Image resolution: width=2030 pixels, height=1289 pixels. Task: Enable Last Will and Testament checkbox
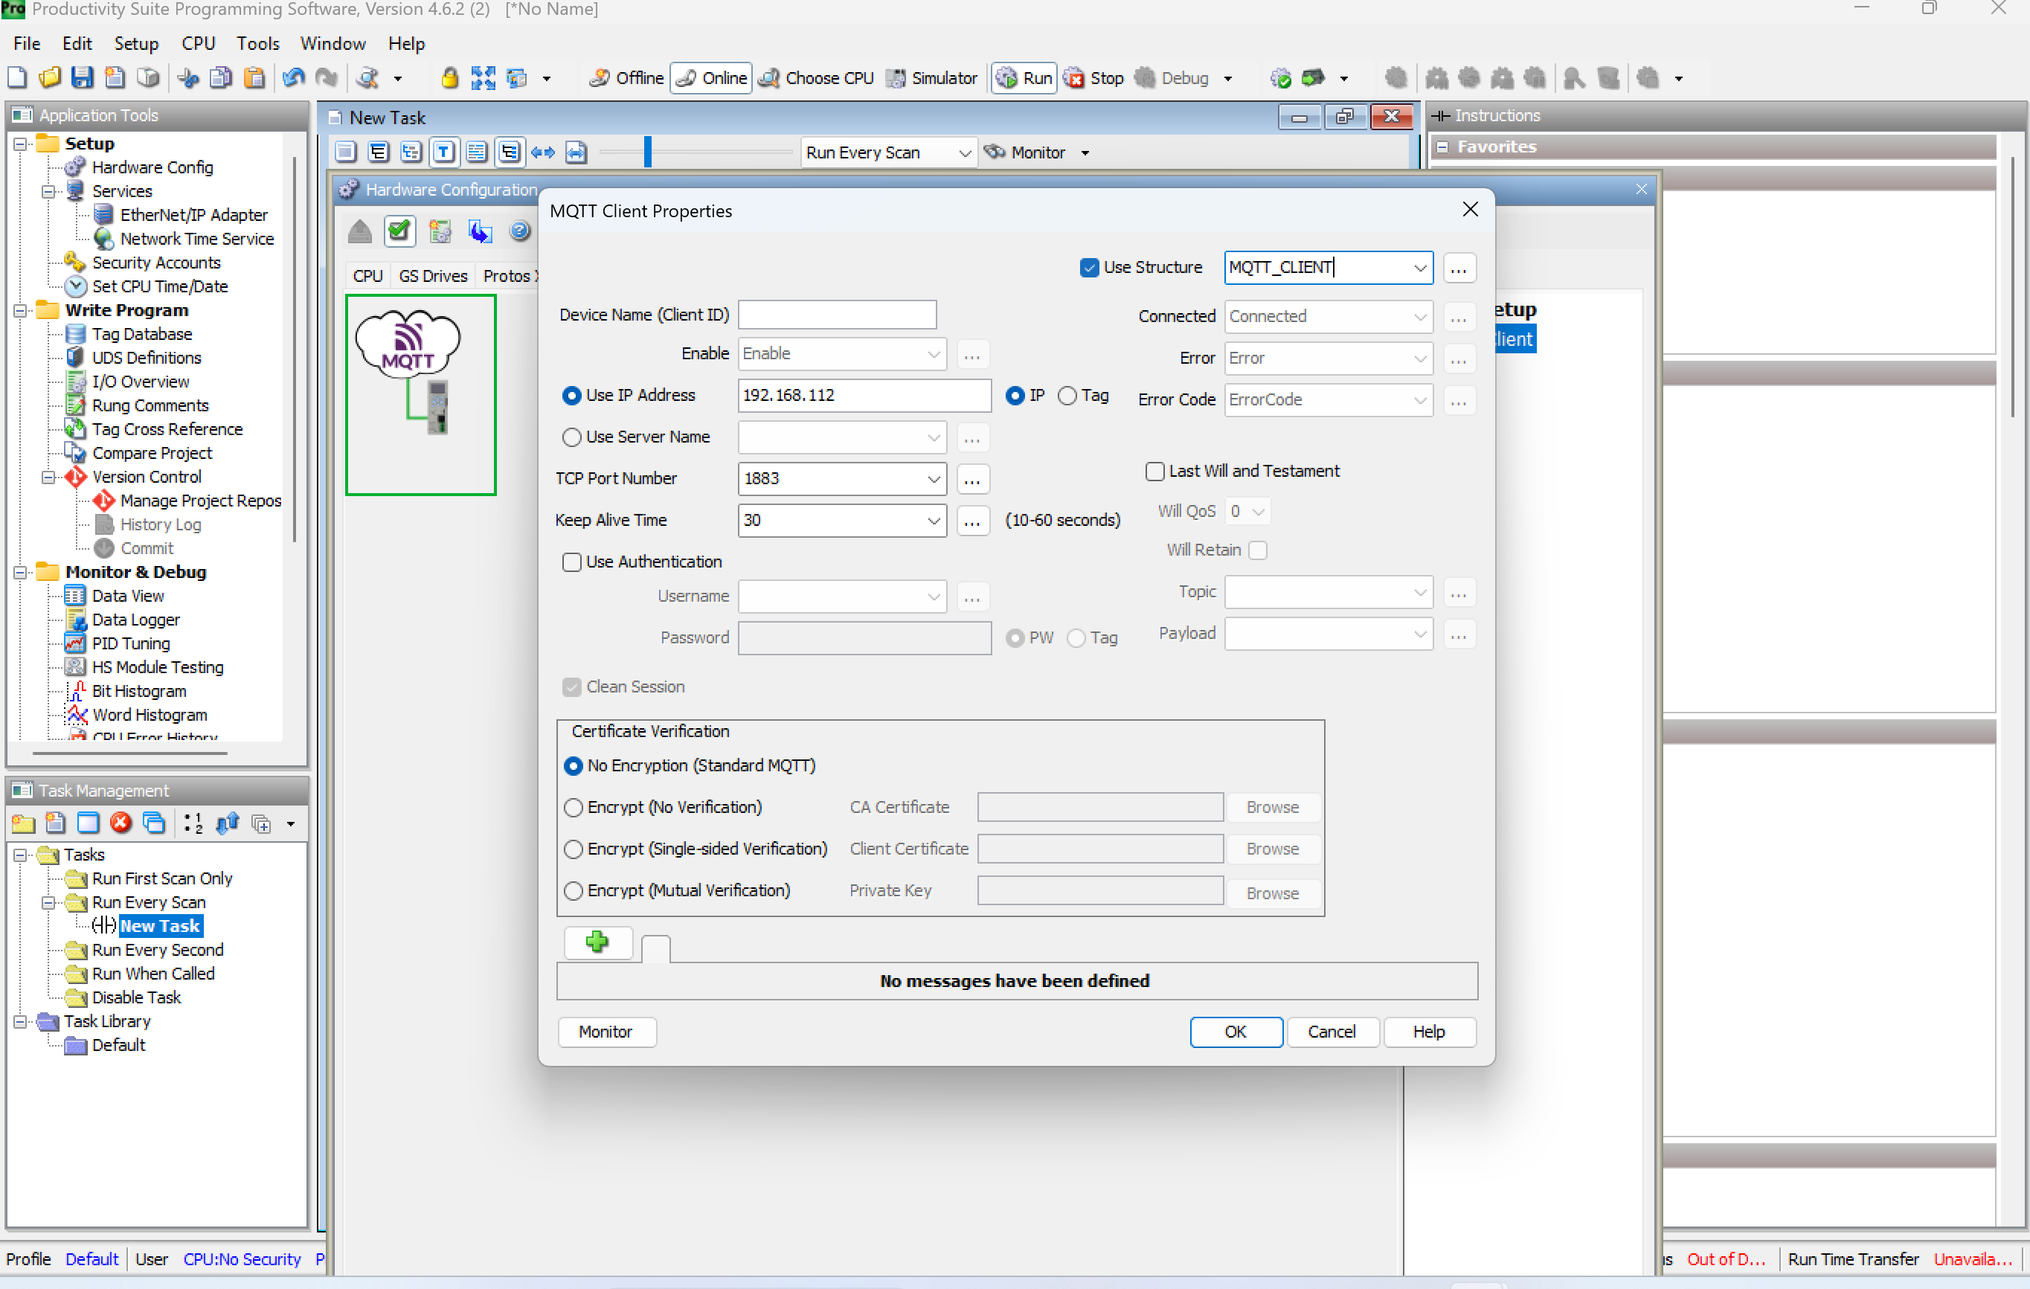click(x=1155, y=470)
